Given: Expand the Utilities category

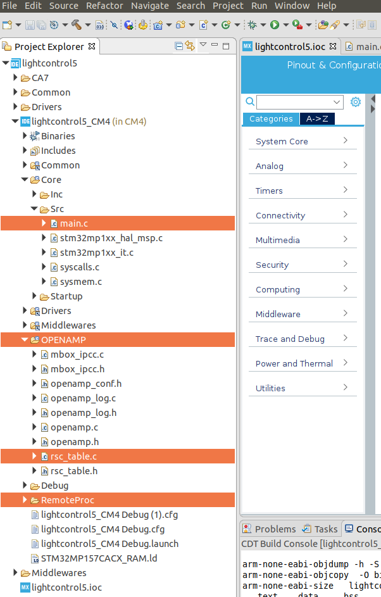Looking at the screenshot, I should [x=303, y=388].
